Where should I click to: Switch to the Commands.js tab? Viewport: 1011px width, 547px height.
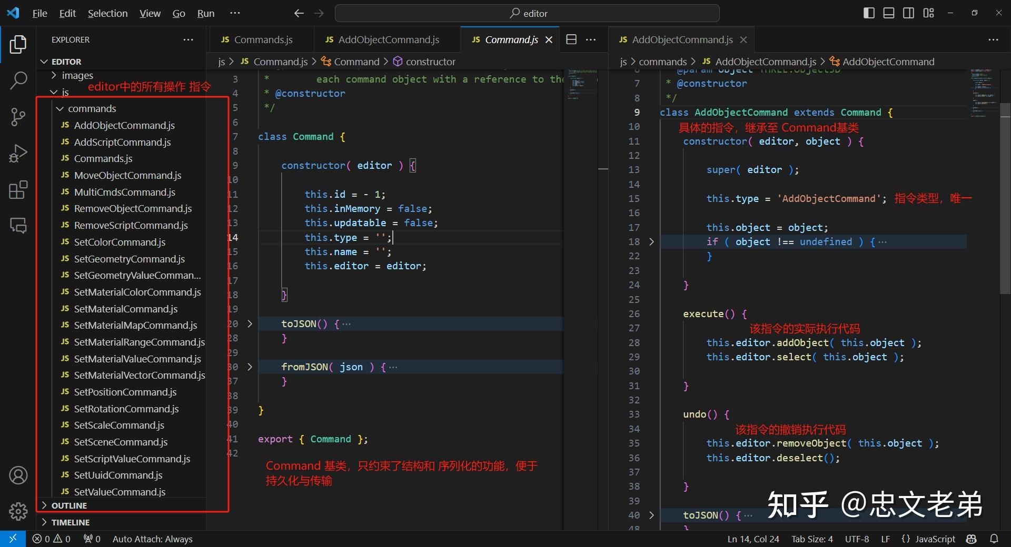(263, 40)
